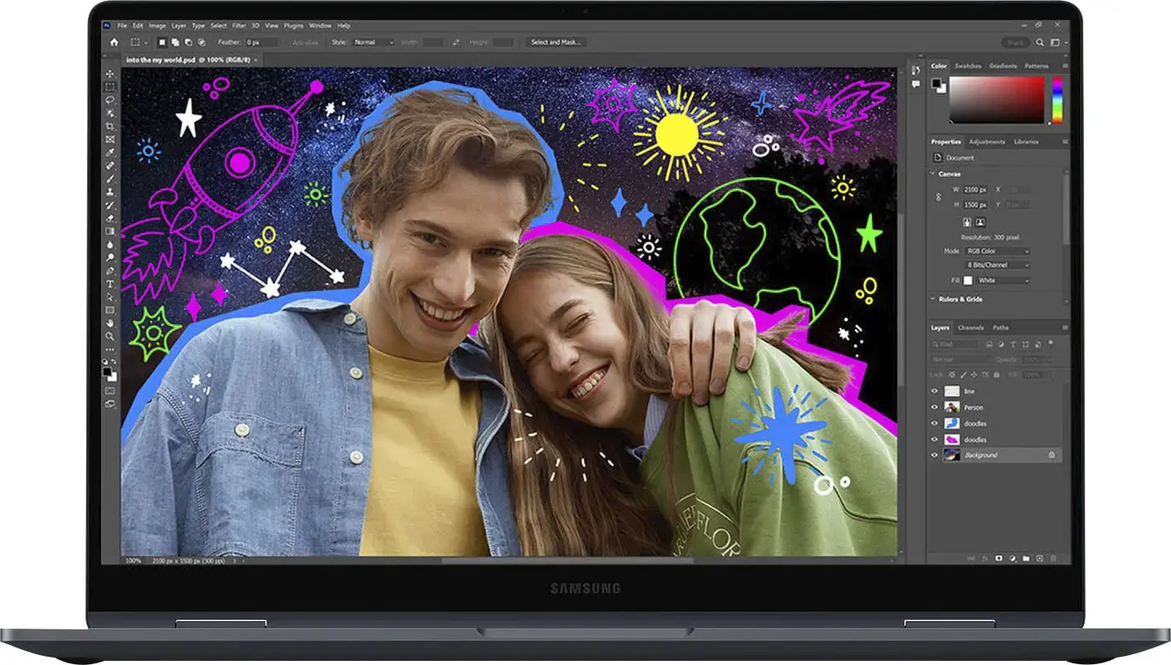Select the Path Selection arrow tool
1171x665 pixels.
tap(111, 297)
